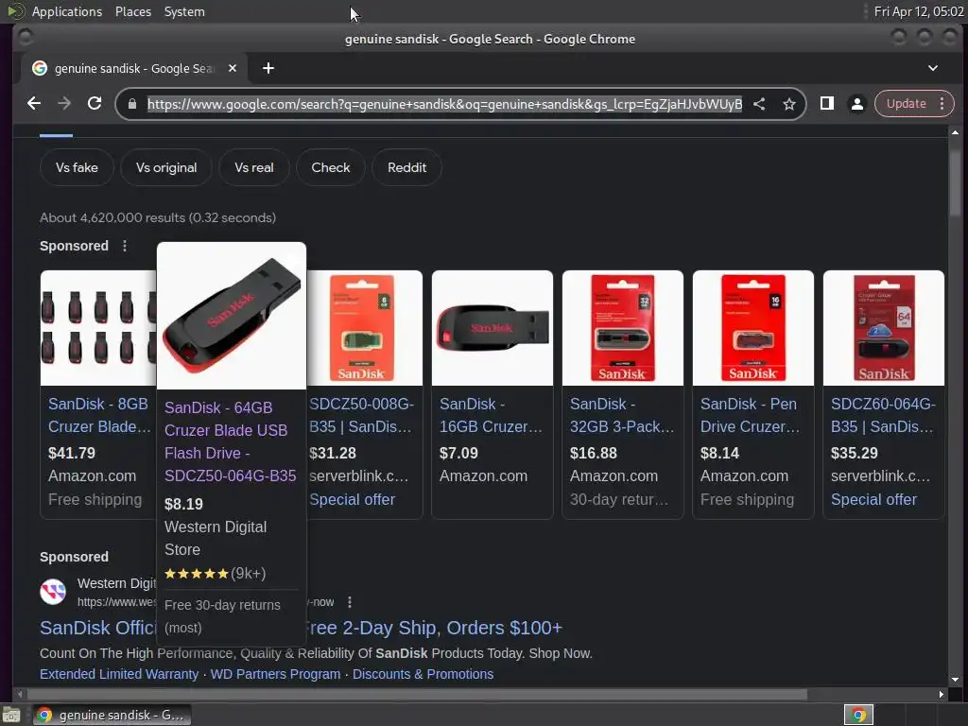Reload the current page

95,104
